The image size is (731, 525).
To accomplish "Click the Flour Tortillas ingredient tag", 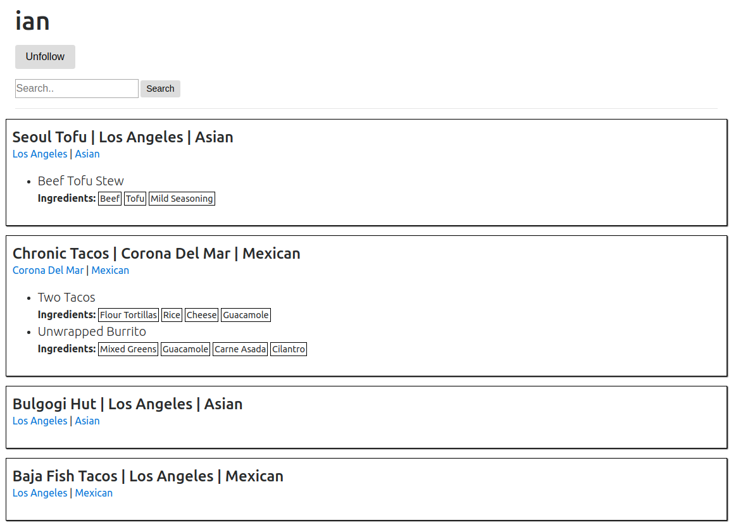I will tap(128, 315).
